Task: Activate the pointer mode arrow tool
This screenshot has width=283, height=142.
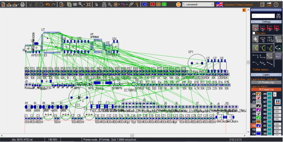Action: pos(96,4)
